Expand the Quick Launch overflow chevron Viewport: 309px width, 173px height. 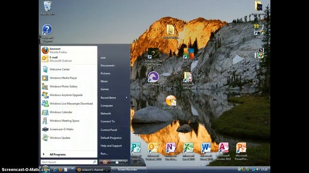click(72, 168)
